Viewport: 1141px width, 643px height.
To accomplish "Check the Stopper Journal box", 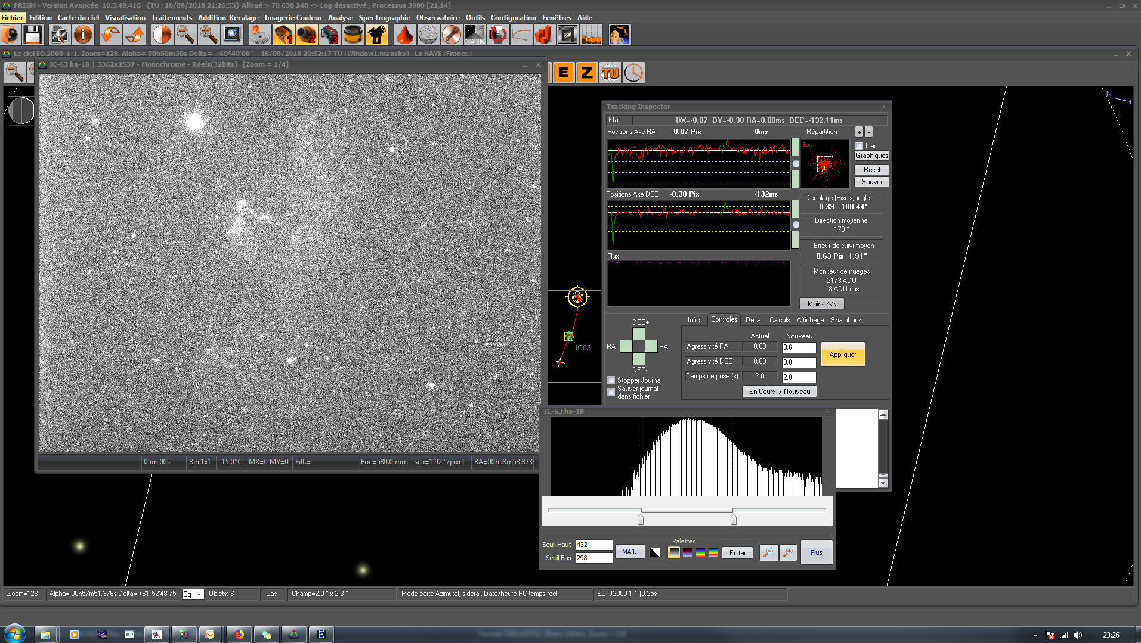I will (611, 380).
